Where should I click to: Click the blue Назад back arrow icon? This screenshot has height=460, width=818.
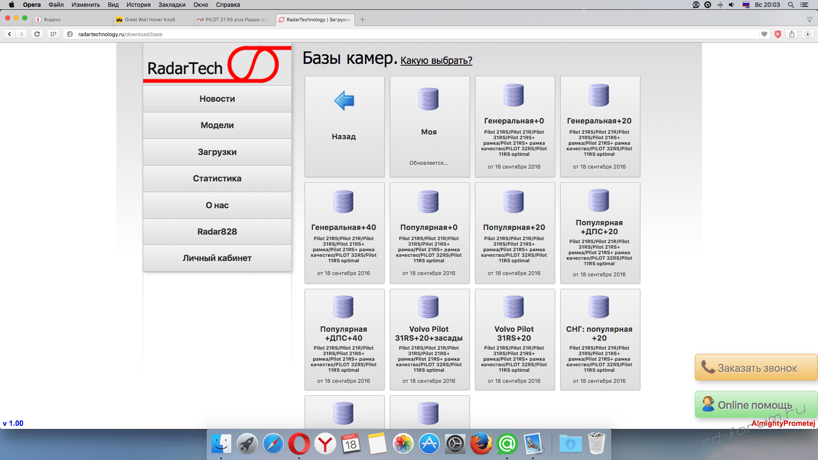coord(344,101)
